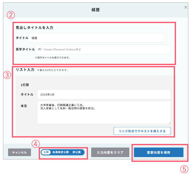Click the circled number 4 marker

click(36, 144)
